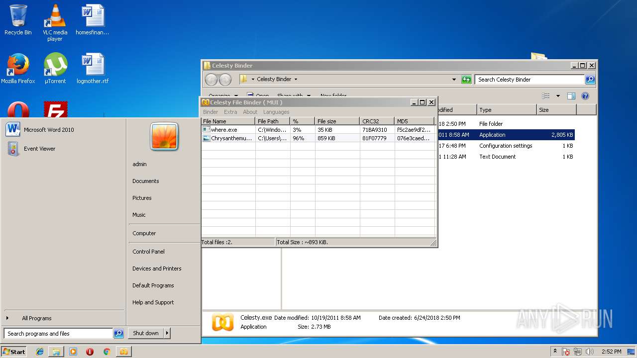637x358 pixels.
Task: Open Opera from the taskbar
Action: pos(90,352)
